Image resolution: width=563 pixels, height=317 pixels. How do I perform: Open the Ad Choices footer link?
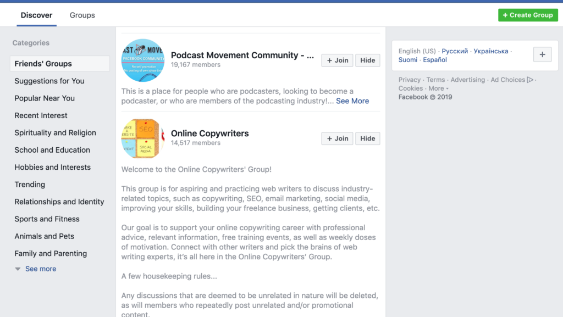click(507, 80)
